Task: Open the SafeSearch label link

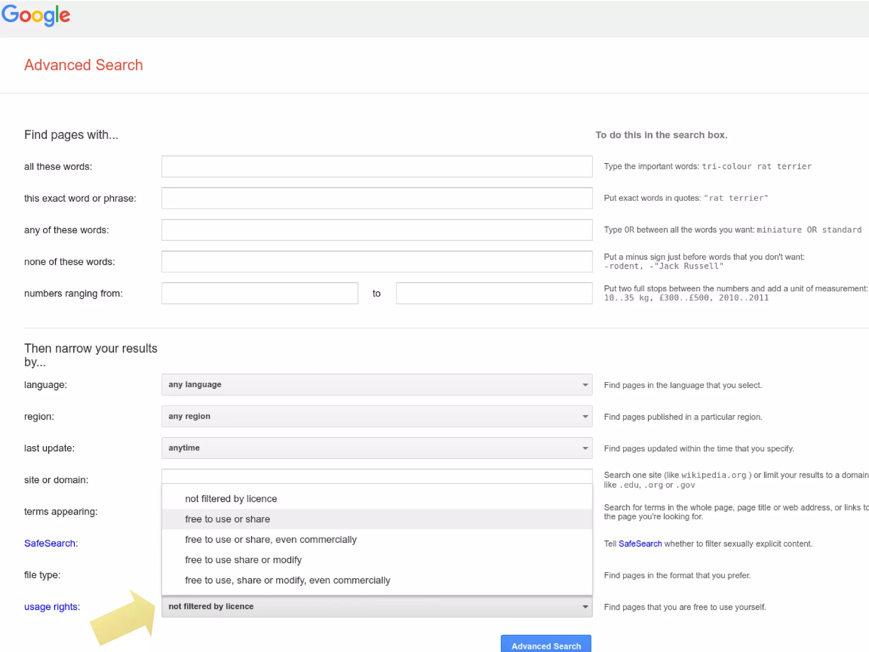Action: pyautogui.click(x=50, y=543)
